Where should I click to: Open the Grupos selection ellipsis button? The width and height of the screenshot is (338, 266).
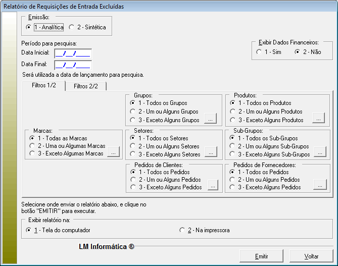click(211, 120)
